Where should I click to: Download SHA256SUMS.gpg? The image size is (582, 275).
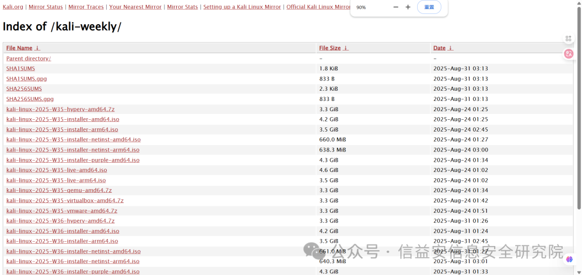(30, 99)
